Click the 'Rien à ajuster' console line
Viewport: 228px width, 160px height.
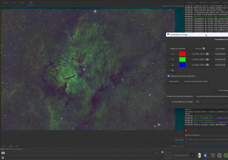[205, 125]
